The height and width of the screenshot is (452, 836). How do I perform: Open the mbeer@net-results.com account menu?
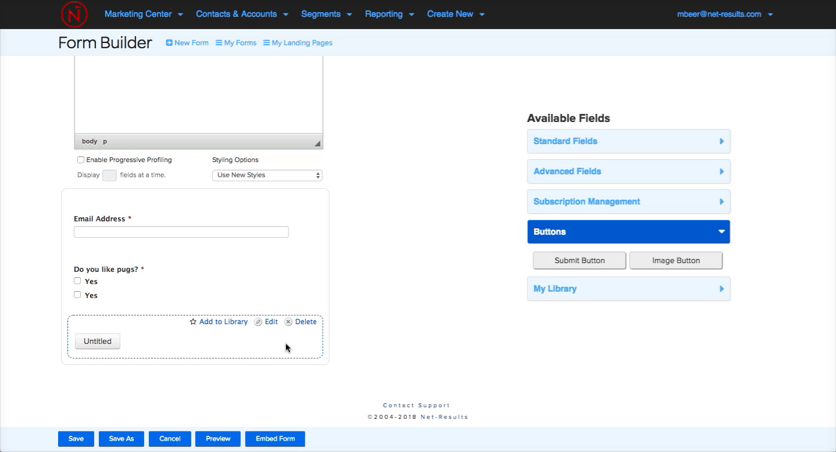[x=725, y=14]
